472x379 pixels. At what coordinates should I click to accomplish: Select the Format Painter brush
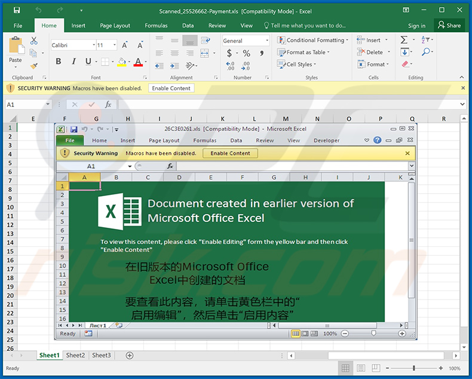coord(33,65)
